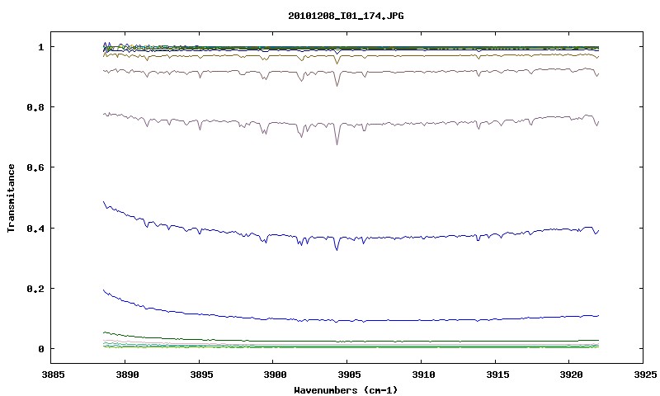The width and height of the screenshot is (660, 396).
Task: Click the y-axis tick label 0.4
Action: pos(35,229)
